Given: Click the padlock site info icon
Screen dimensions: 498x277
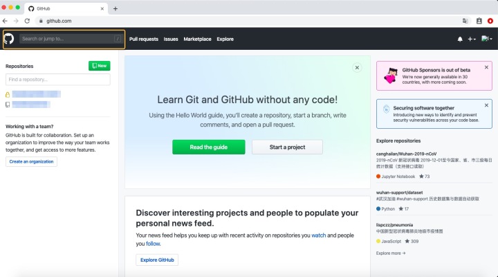Looking at the screenshot, I should point(41,21).
